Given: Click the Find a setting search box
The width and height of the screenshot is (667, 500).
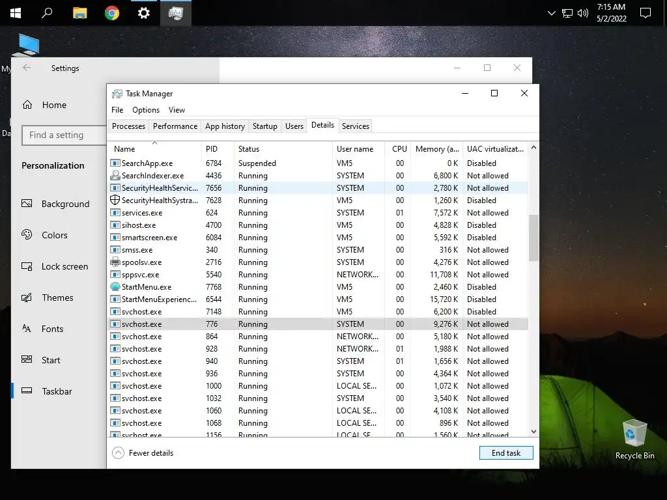Looking at the screenshot, I should point(64,135).
